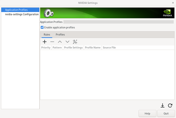Click the Pattern column header
The height and width of the screenshot is (118, 176).
pyautogui.click(x=57, y=48)
